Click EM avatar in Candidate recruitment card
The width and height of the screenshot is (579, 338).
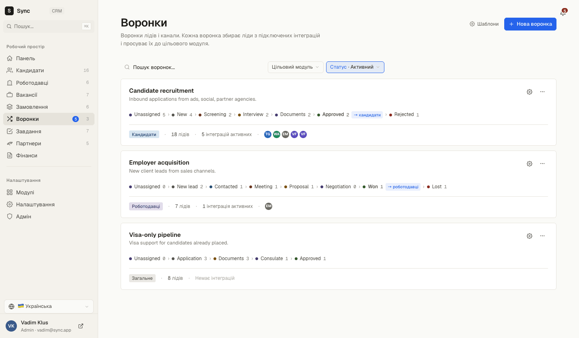[285, 134]
